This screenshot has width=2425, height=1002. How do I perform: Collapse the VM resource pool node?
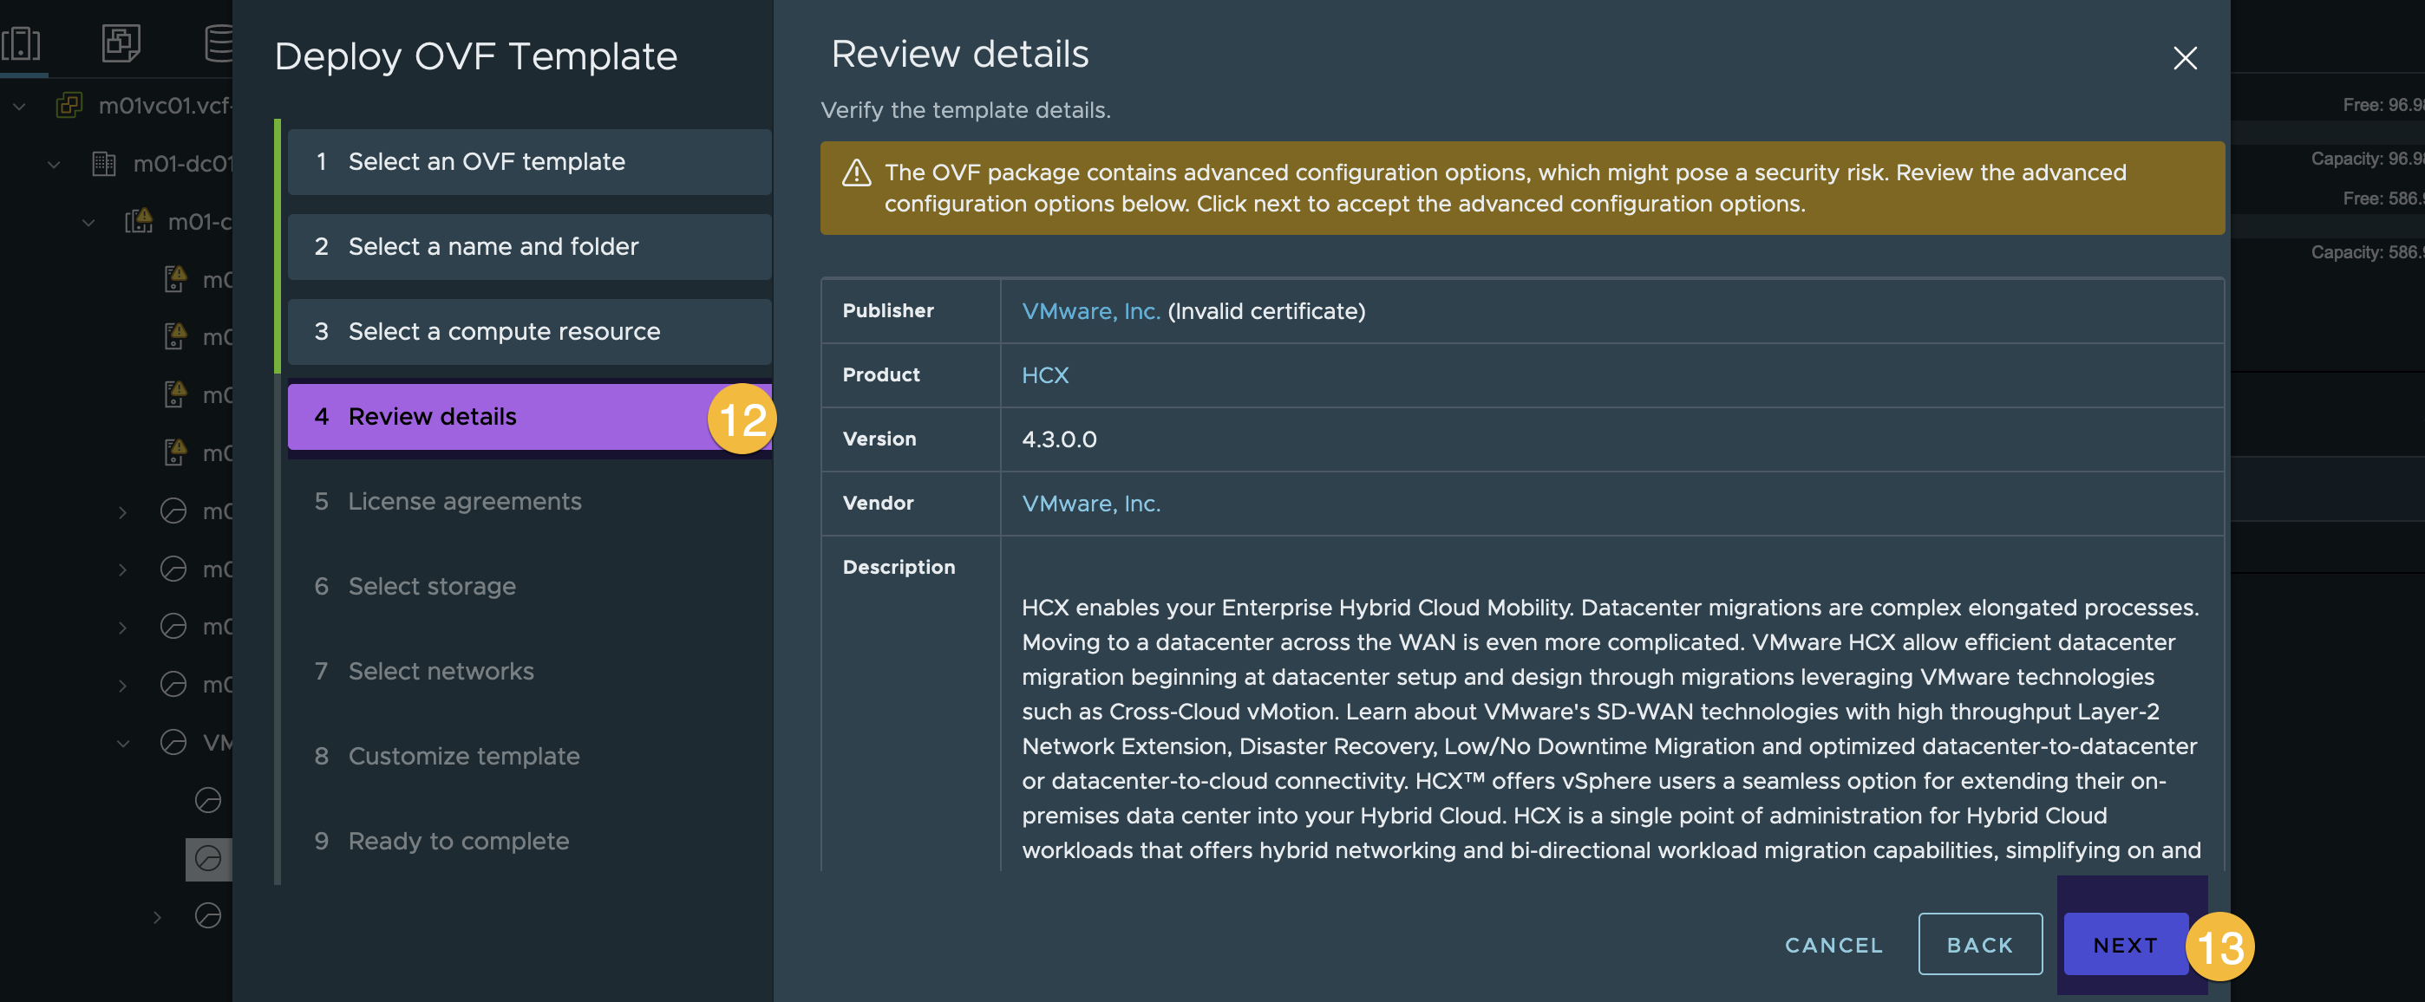click(x=122, y=742)
